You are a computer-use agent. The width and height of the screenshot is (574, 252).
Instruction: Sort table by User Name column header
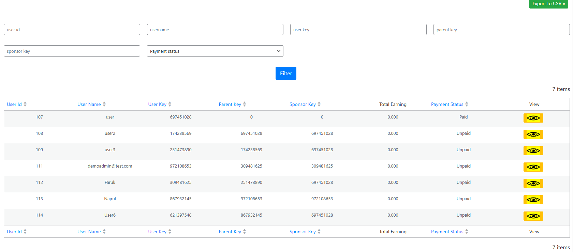(89, 104)
